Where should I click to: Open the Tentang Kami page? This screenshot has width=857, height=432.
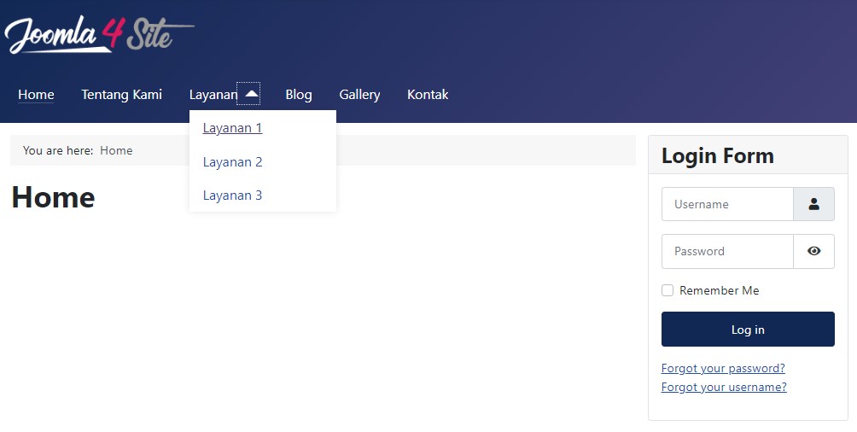[121, 94]
